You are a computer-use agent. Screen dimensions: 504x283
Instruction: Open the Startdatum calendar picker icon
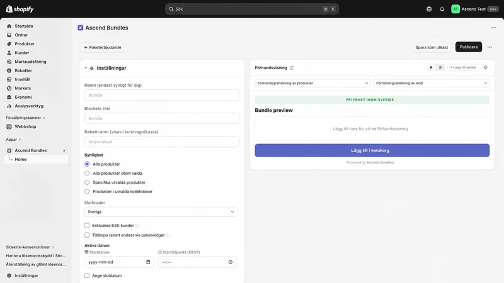coord(148,262)
